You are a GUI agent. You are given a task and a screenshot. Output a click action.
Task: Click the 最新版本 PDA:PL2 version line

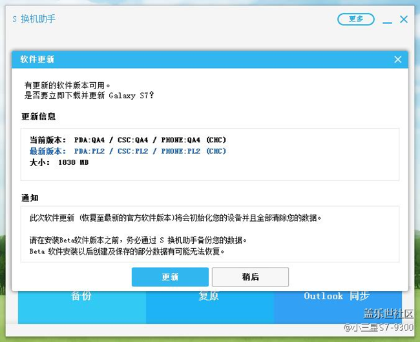[128, 151]
